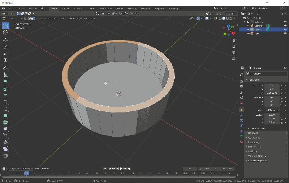Select the Smooth tool
Viewport: 289px width, 183px height.
(5, 129)
